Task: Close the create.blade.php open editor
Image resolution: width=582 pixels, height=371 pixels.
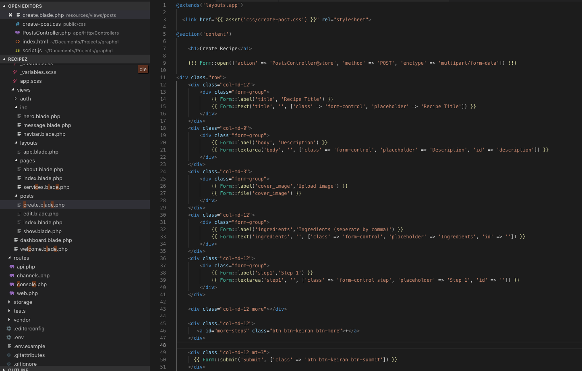Action: [10, 15]
